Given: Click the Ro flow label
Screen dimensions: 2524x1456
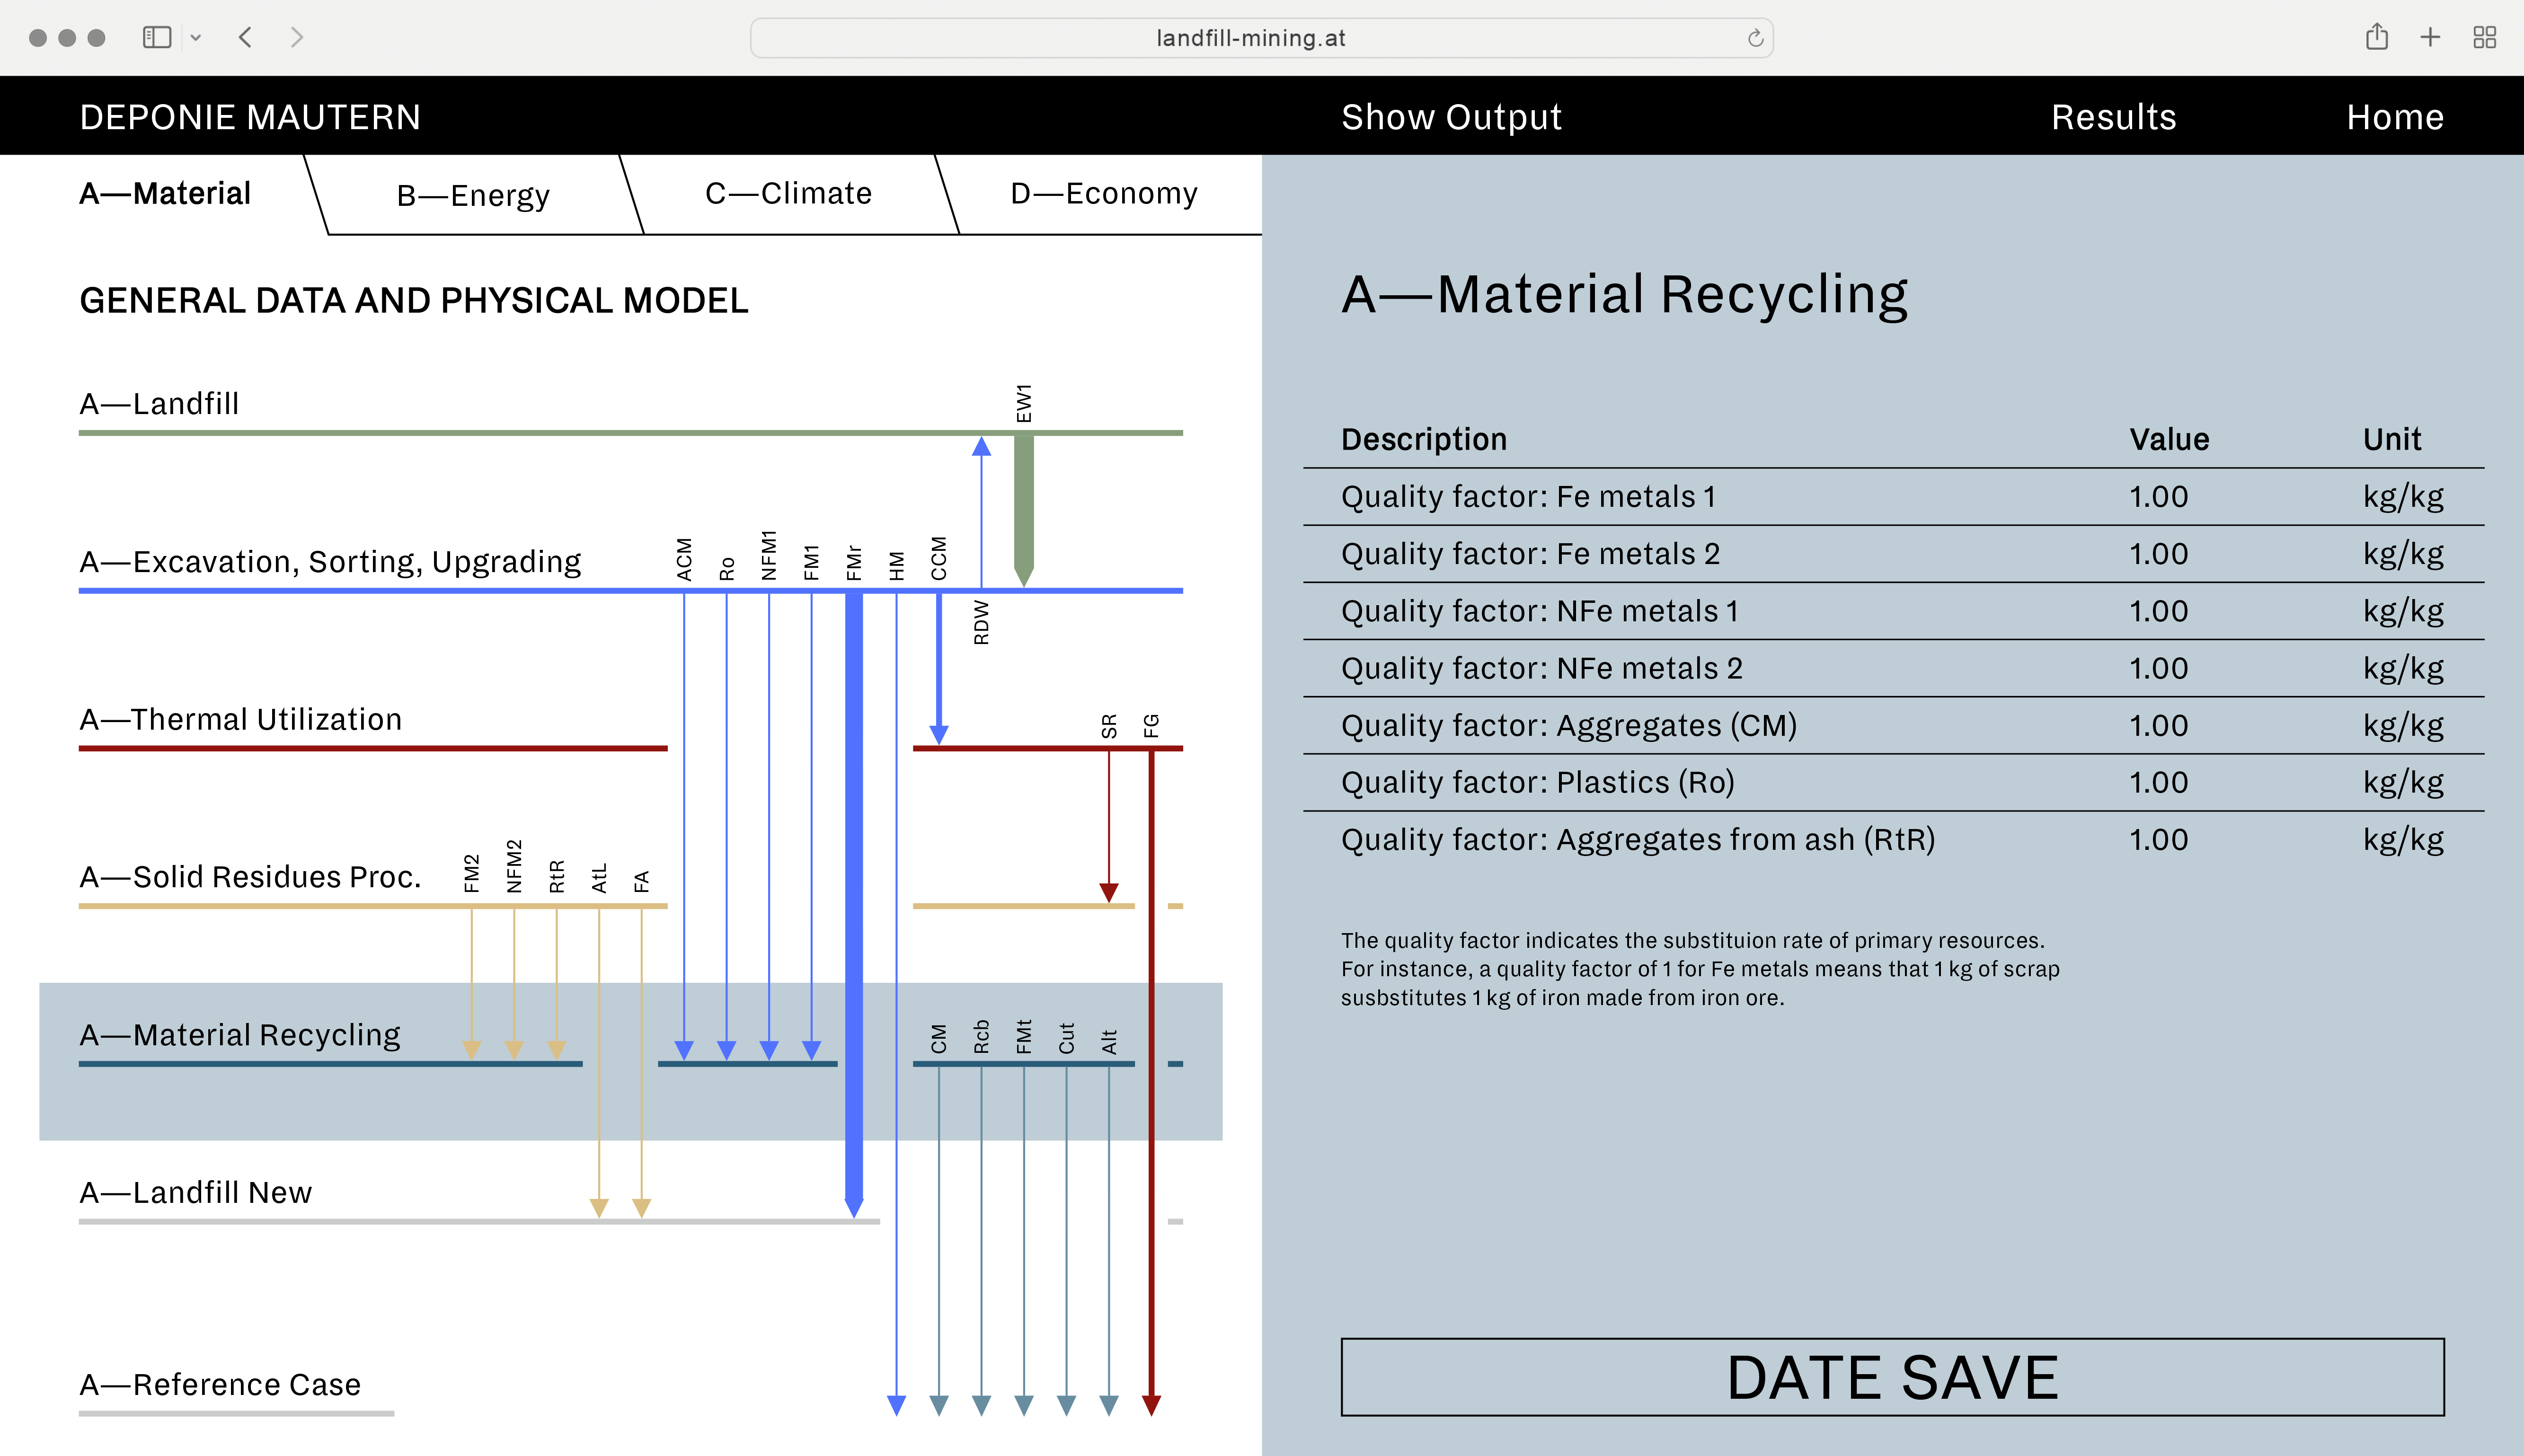Looking at the screenshot, I should coord(727,569).
